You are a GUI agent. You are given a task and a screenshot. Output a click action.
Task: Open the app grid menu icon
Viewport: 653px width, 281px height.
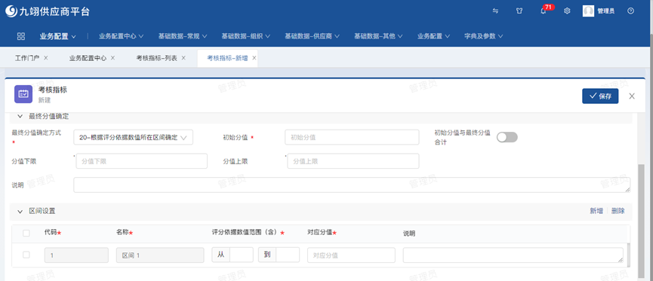21,36
